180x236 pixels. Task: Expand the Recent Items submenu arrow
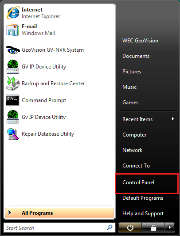pyautogui.click(x=173, y=119)
